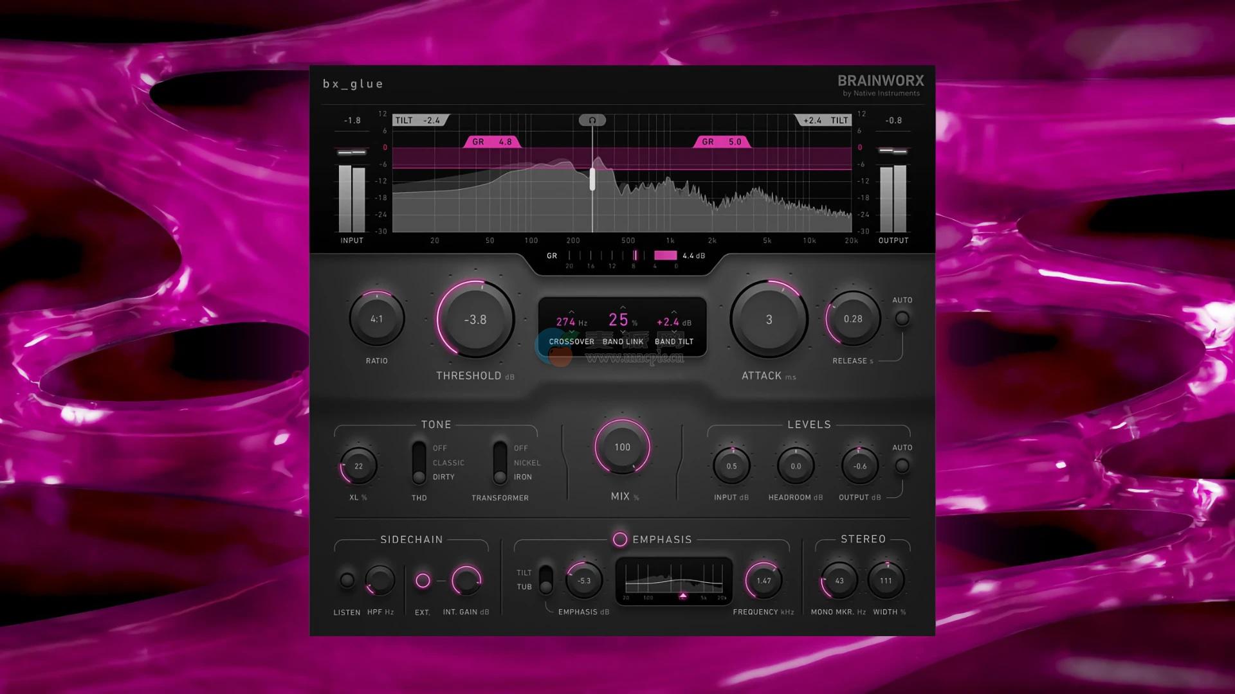Enable the Release AUTO button
Screen dimensions: 1235x694
902,318
